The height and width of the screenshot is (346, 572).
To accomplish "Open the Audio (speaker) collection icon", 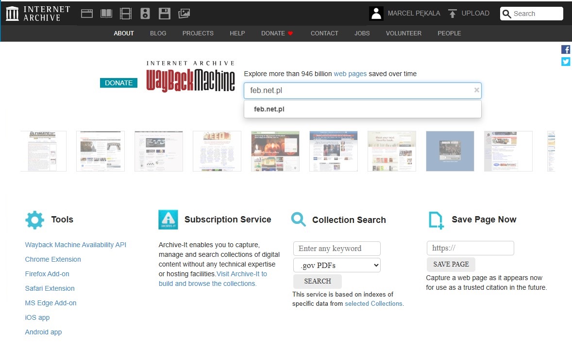I will pyautogui.click(x=145, y=14).
